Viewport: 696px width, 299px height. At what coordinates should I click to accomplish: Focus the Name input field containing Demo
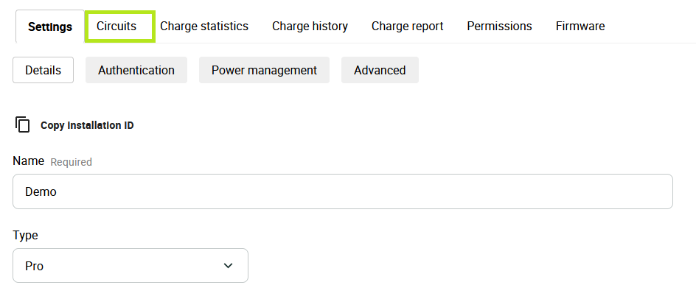(343, 191)
